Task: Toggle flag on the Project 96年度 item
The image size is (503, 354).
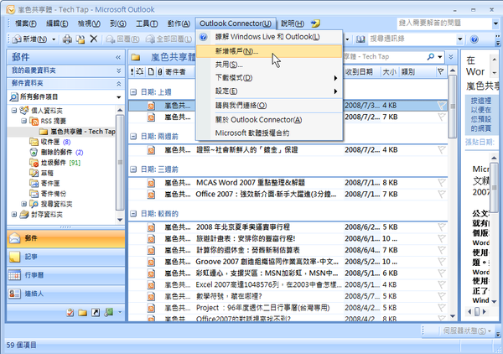Action: pos(442,308)
